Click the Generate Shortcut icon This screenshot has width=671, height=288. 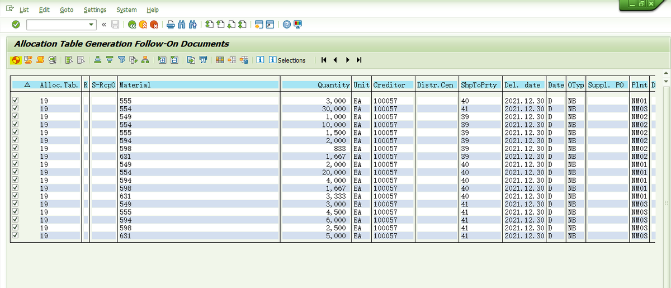[x=270, y=25]
